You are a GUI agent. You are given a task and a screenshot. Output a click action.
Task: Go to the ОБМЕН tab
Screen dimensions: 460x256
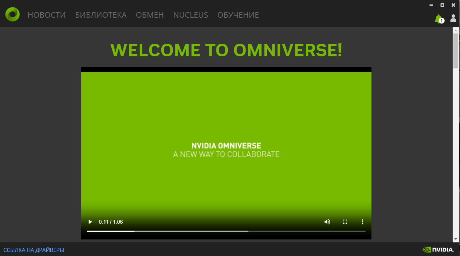coord(150,15)
